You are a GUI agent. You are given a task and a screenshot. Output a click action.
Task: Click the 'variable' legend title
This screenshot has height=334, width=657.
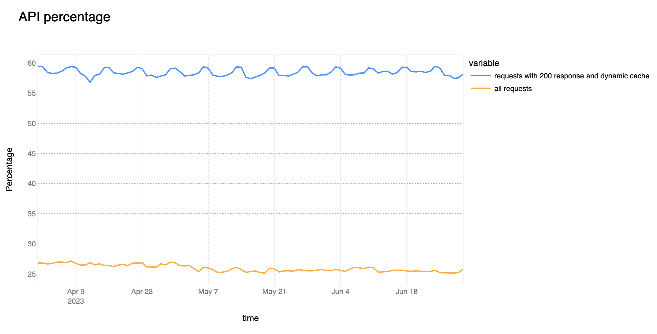[x=484, y=63]
